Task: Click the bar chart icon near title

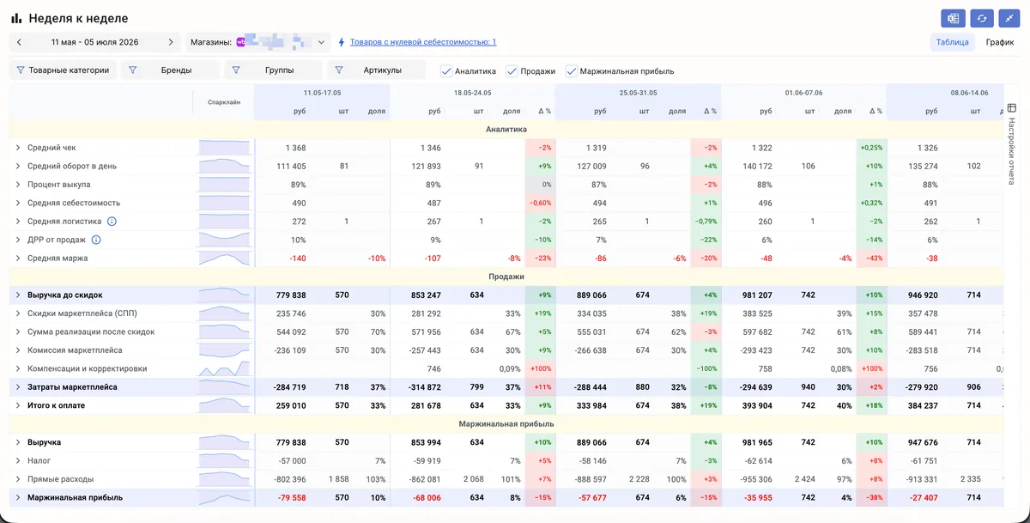Action: coord(17,18)
